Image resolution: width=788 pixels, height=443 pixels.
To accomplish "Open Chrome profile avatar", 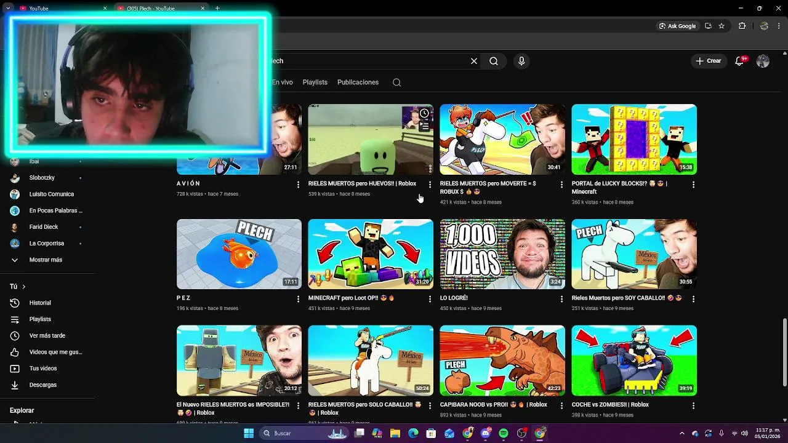I will click(x=764, y=26).
